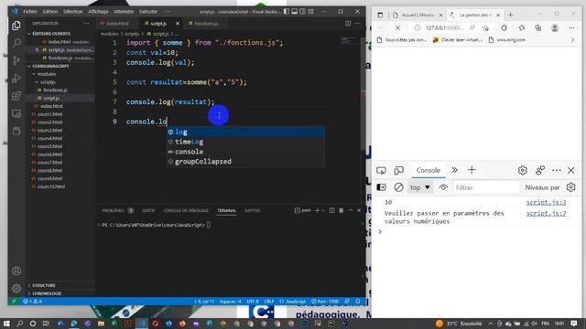
Task: Open DevTools inspect element picker
Action: click(x=381, y=171)
